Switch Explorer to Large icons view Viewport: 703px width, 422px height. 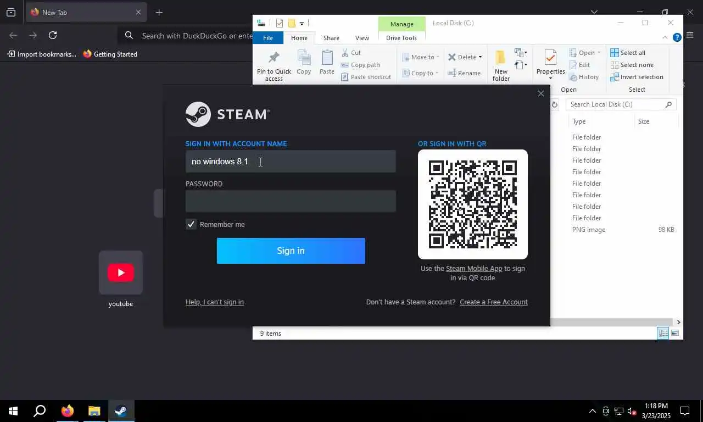point(675,333)
